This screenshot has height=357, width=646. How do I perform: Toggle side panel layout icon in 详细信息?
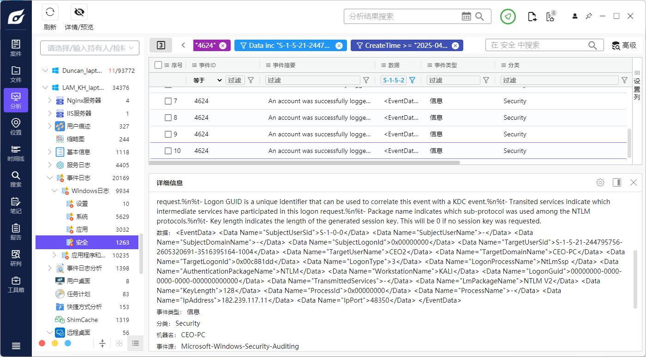[x=617, y=182]
